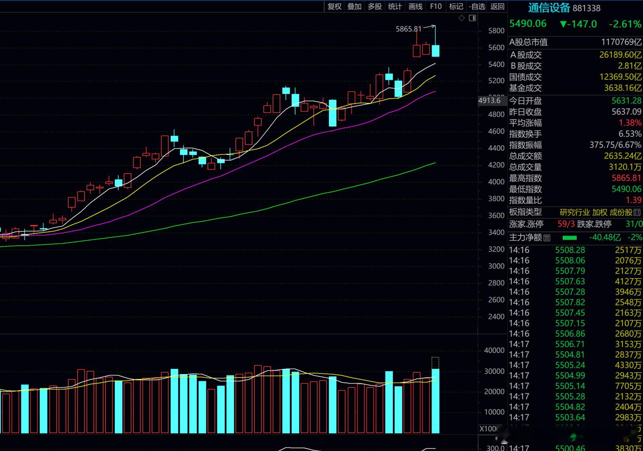Open the 成份股 constituent stocks link
The height and width of the screenshot is (451, 643).
[x=621, y=212]
